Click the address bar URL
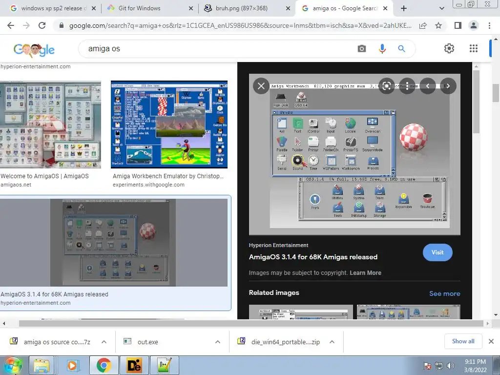 click(x=240, y=25)
